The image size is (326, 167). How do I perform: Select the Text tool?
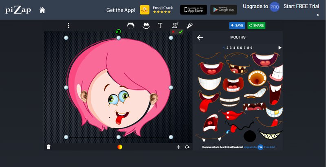point(160,26)
